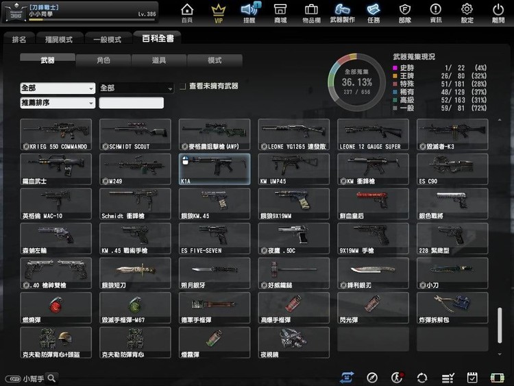
Task: Click the scroll up arrow of weapon list
Action: pyautogui.click(x=500, y=120)
